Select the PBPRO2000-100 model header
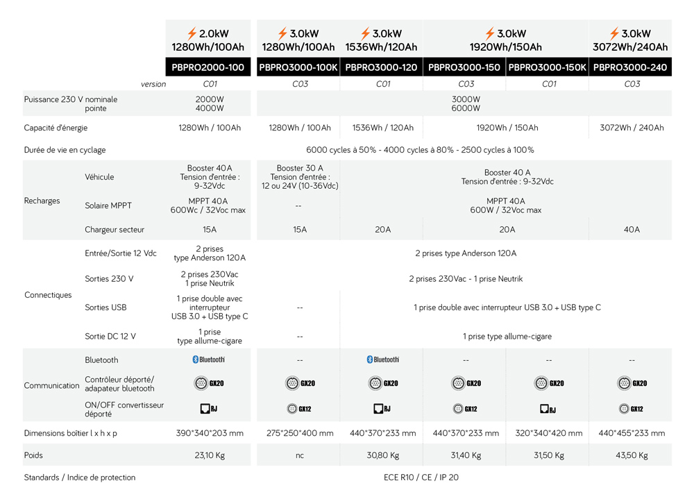 (x=208, y=67)
